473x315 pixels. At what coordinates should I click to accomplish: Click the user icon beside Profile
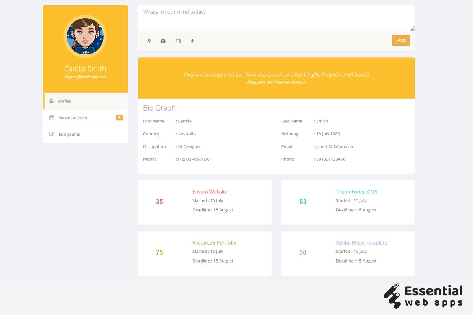[x=51, y=101]
